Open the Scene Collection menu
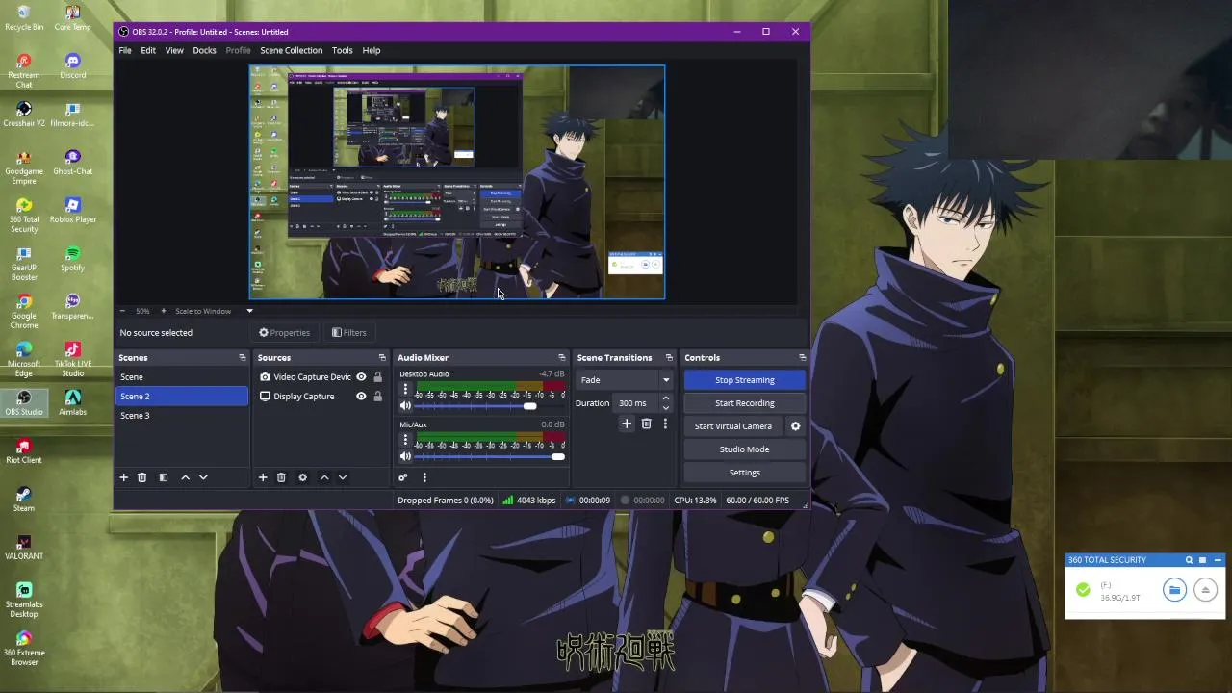 291,50
